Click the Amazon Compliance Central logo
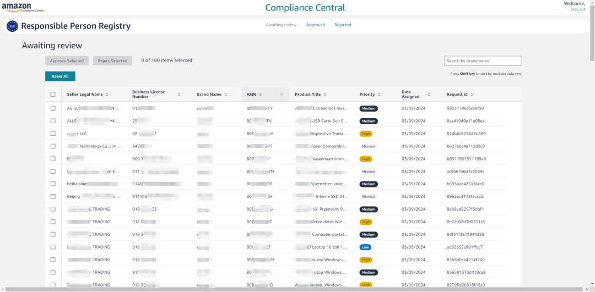Screen dimensions: 595x292 pos(23,7)
